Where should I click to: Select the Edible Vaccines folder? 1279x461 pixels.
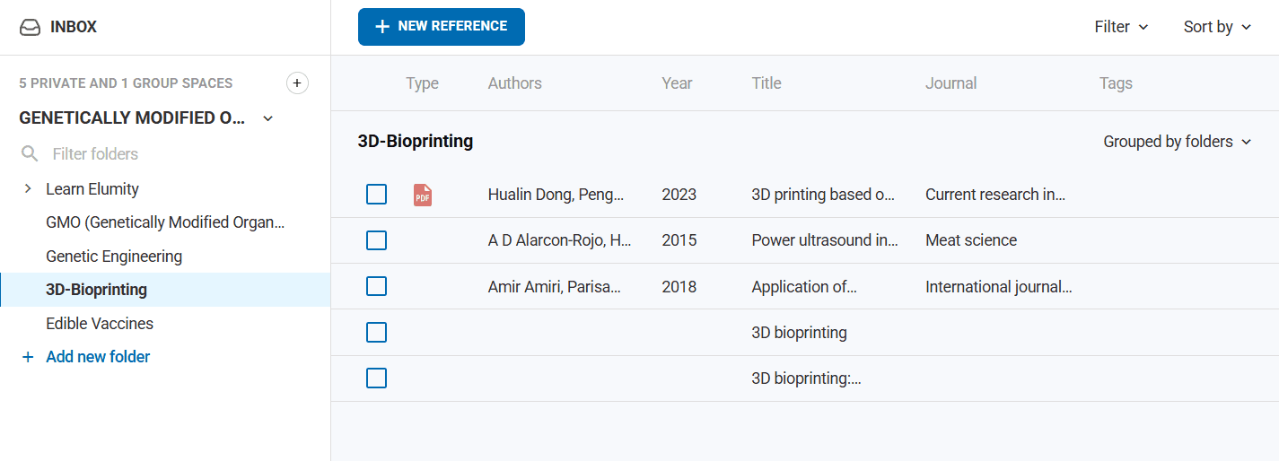100,324
